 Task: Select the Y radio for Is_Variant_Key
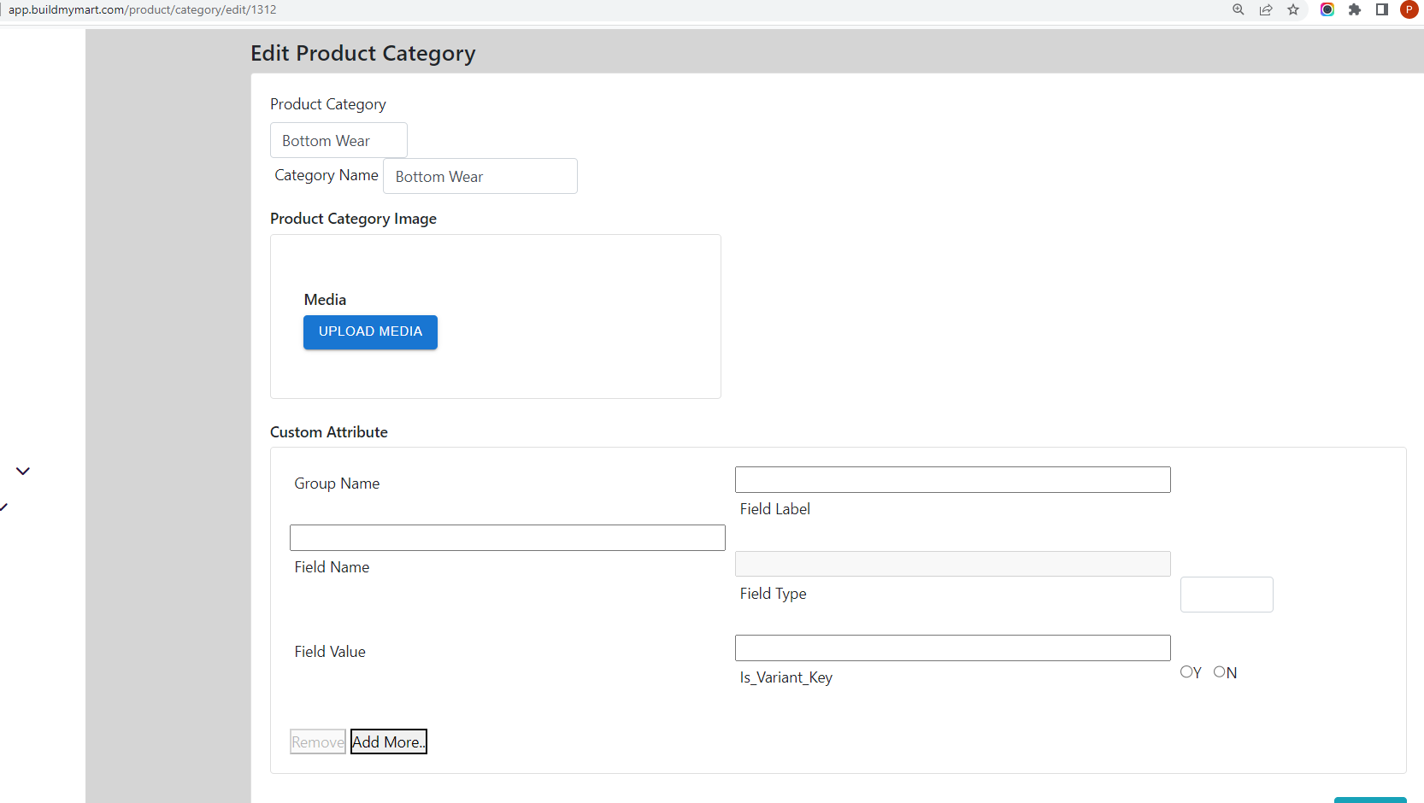click(x=1186, y=671)
